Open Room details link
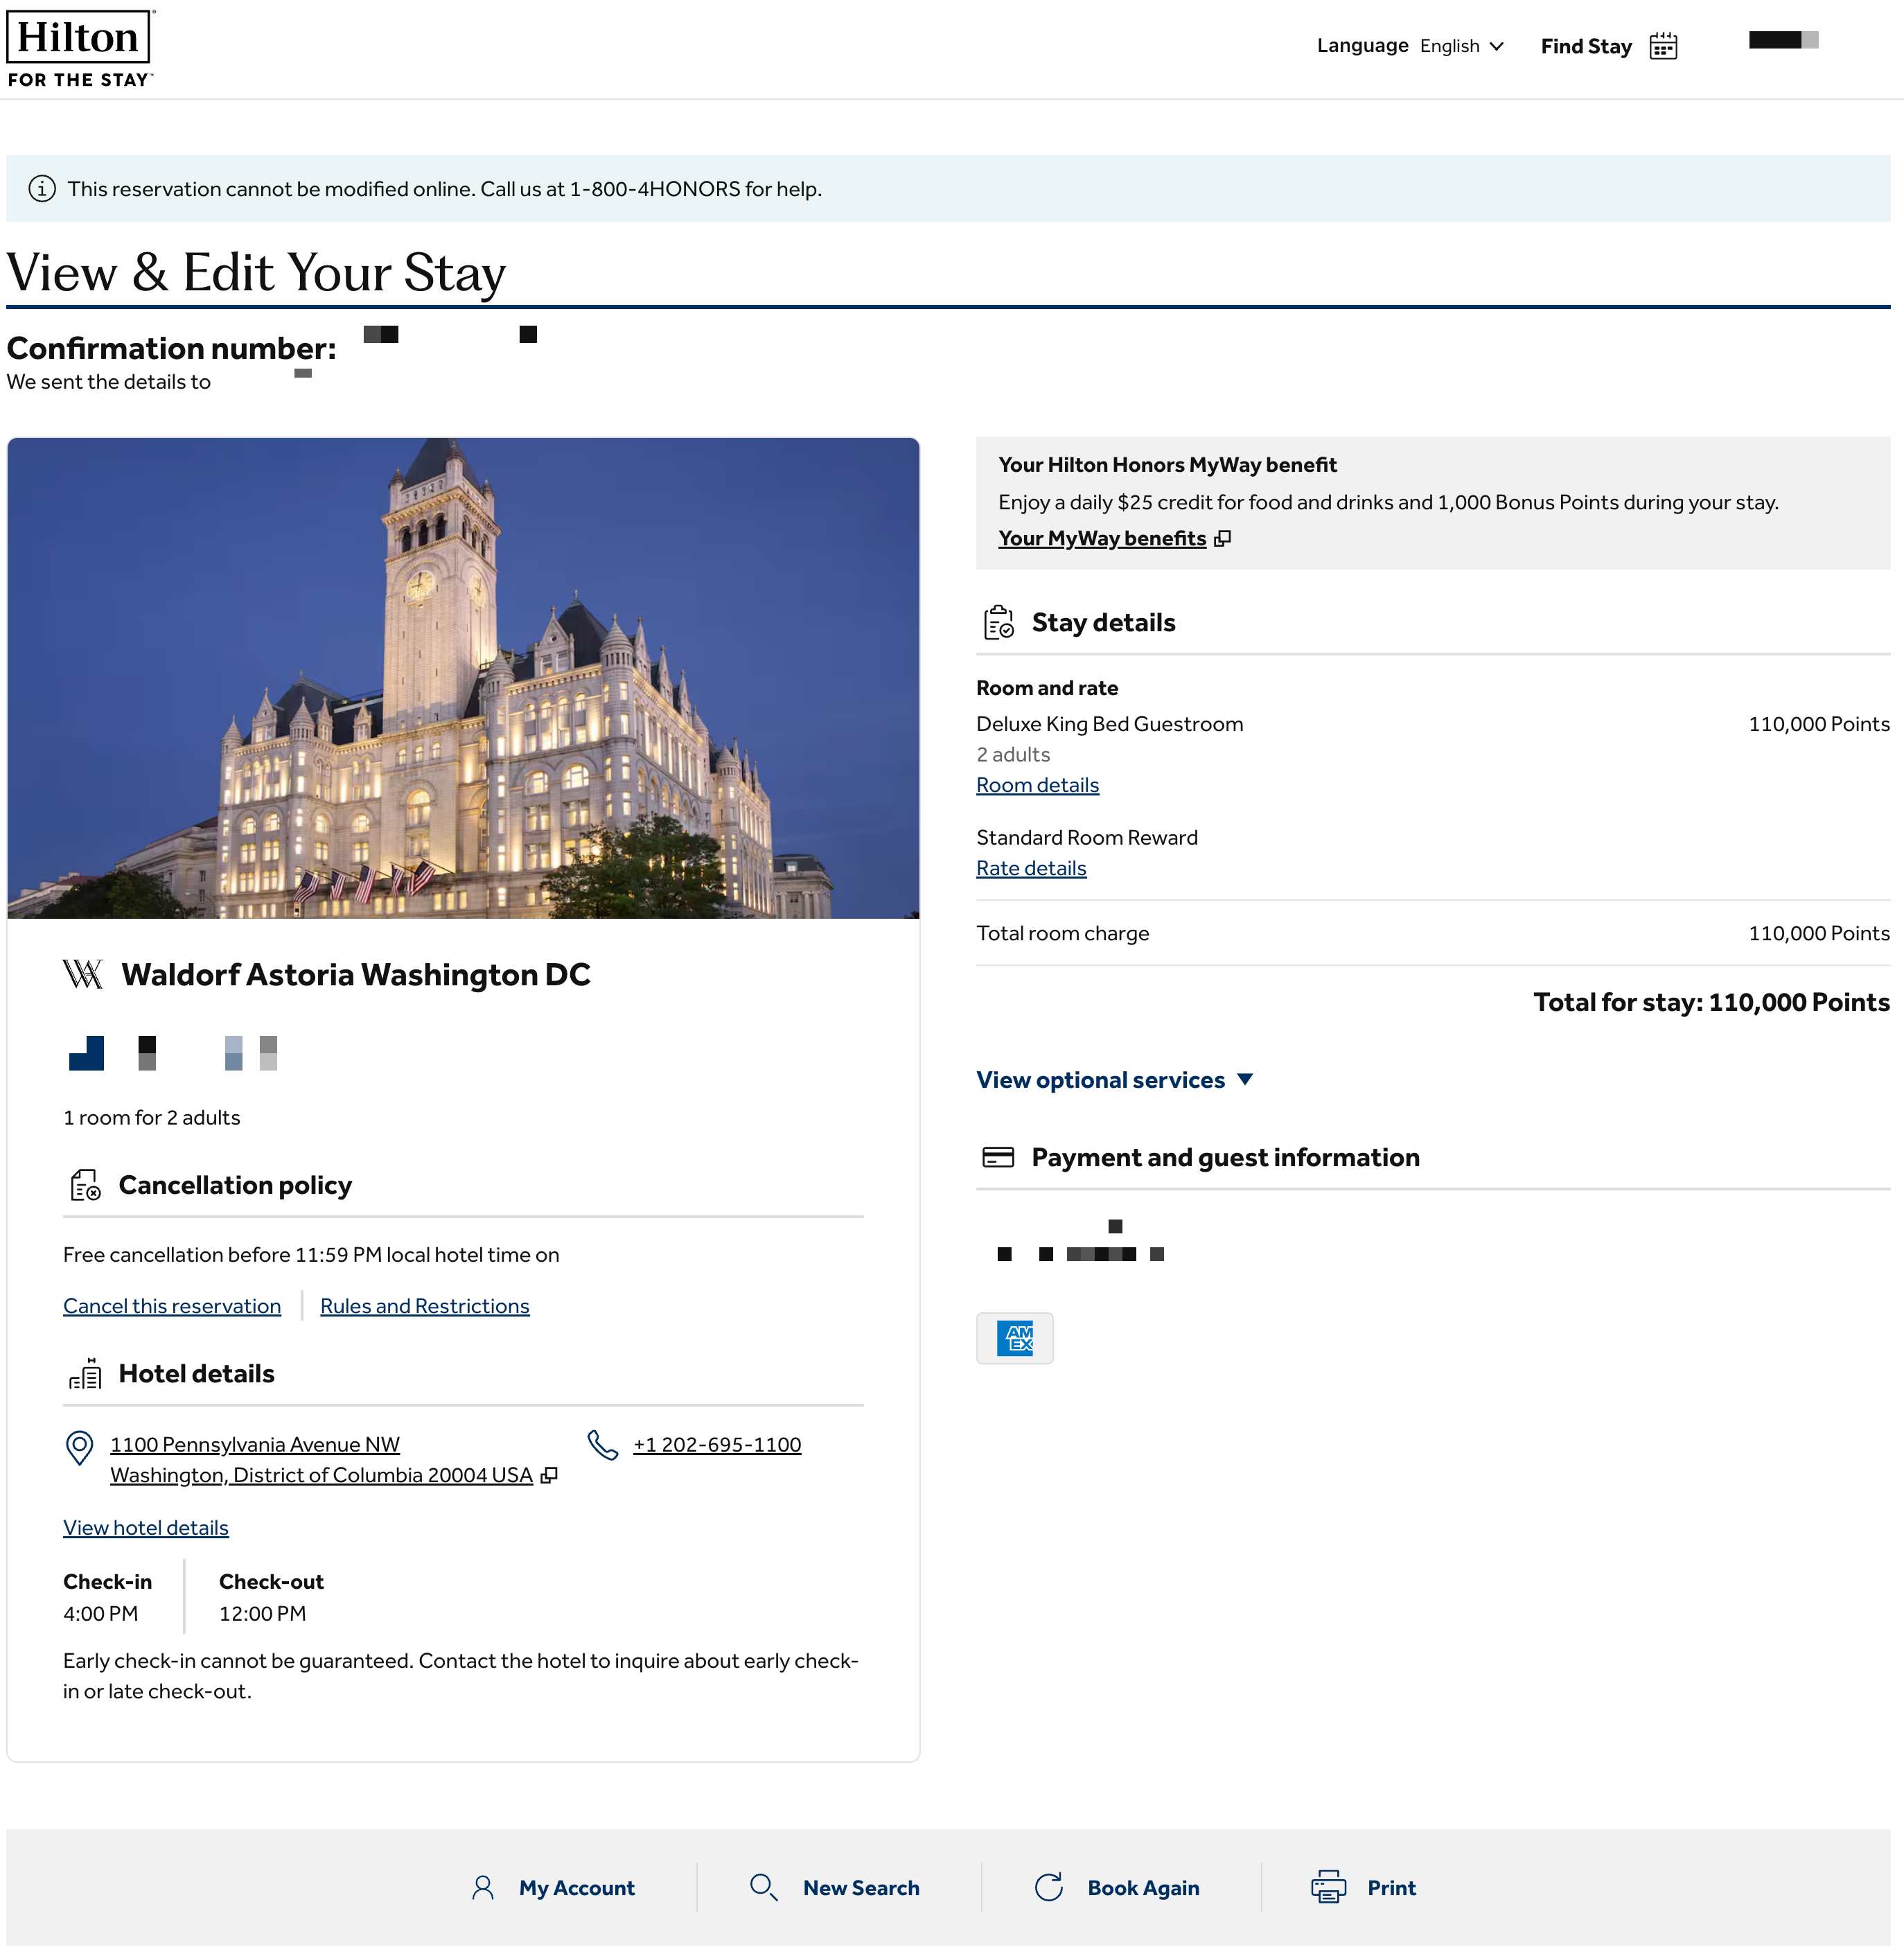Viewport: 1904px width, 1954px height. pos(1037,785)
